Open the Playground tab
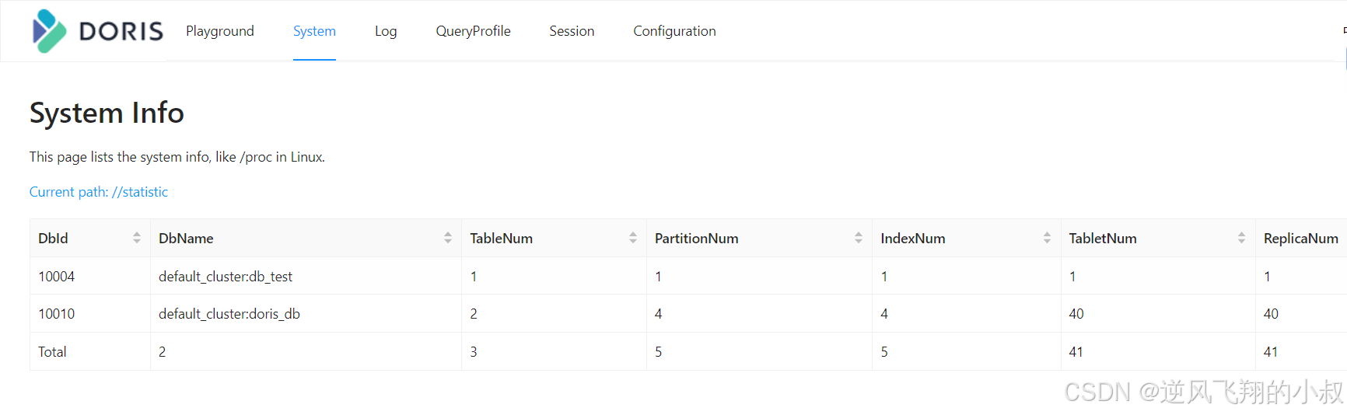Screen dimensions: 1347x415 coord(220,31)
